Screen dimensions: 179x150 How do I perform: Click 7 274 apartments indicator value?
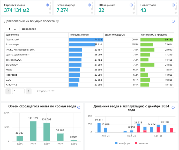coord(63,10)
